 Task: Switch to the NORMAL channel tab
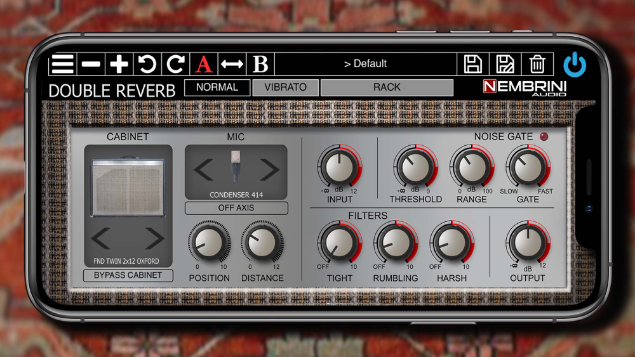tap(217, 88)
